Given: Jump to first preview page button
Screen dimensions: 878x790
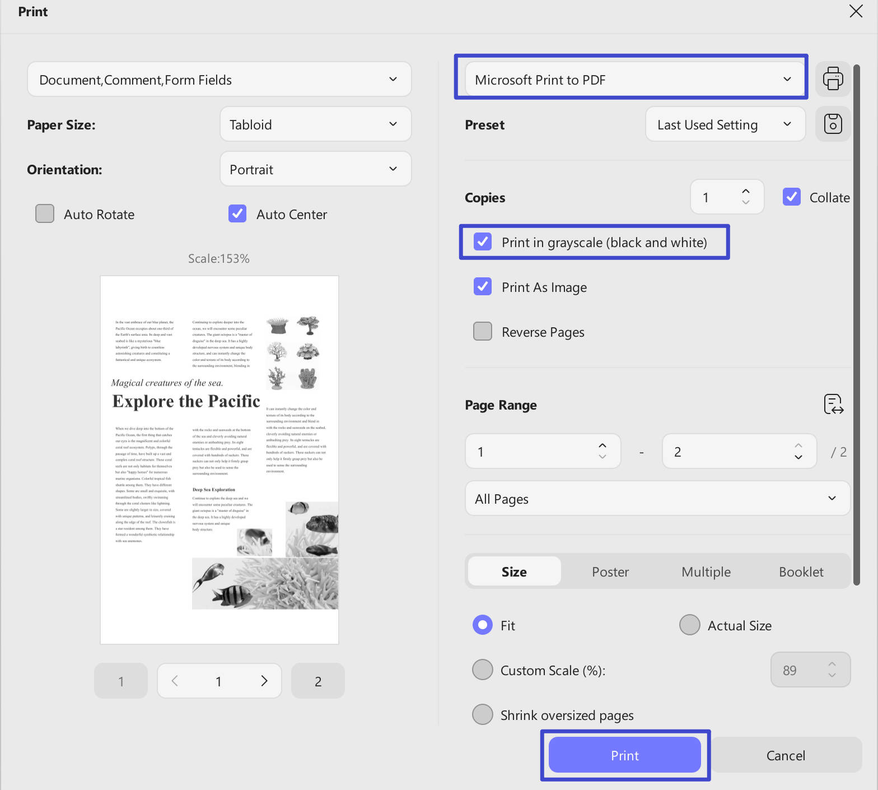Looking at the screenshot, I should tap(121, 681).
